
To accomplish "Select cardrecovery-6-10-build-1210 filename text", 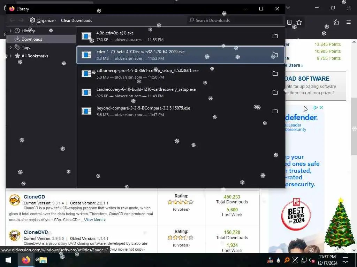I will (x=146, y=89).
